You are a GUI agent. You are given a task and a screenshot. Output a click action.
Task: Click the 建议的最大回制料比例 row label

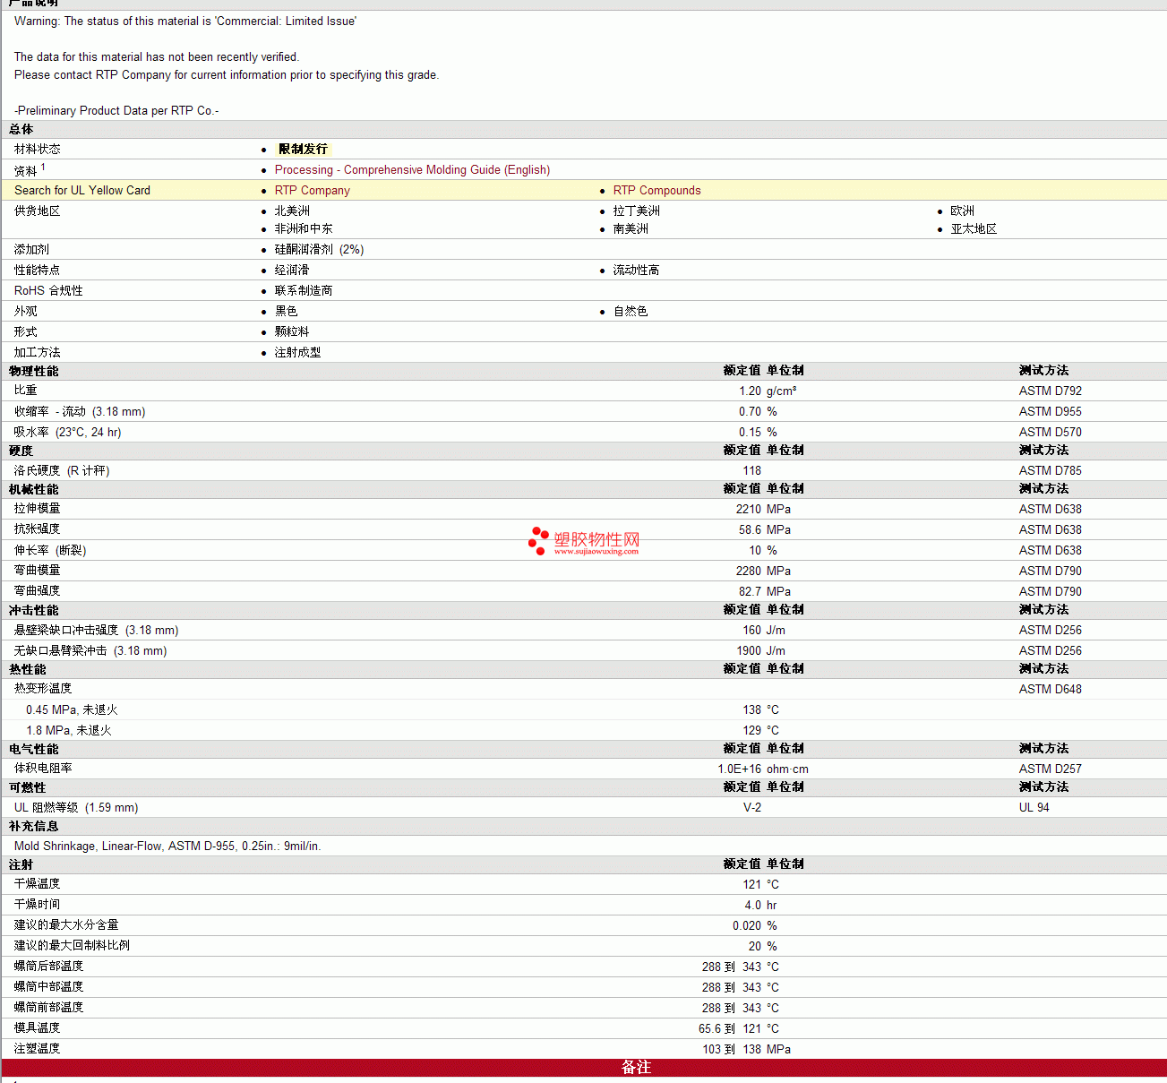[x=72, y=946]
